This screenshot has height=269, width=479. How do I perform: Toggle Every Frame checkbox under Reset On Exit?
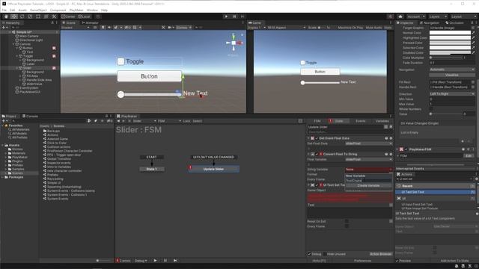[347, 226]
